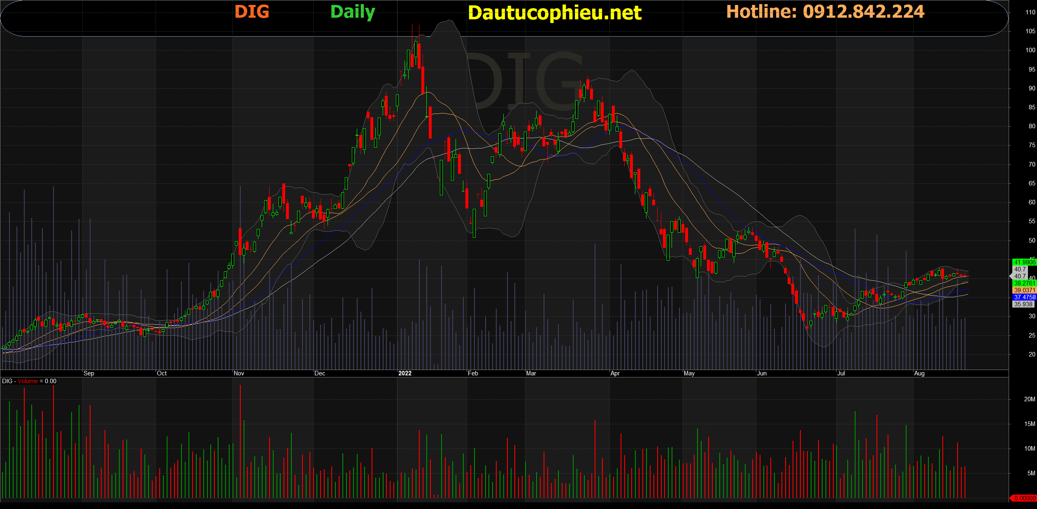Select the Nov marker on time axis
The image size is (1037, 509).
click(x=239, y=373)
